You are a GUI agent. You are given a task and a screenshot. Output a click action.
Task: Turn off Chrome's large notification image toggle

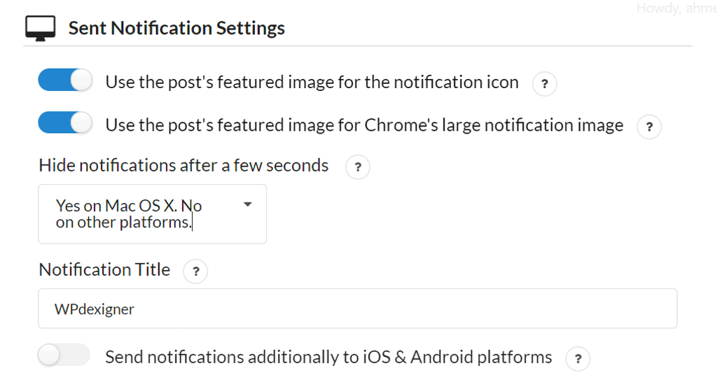pos(65,124)
